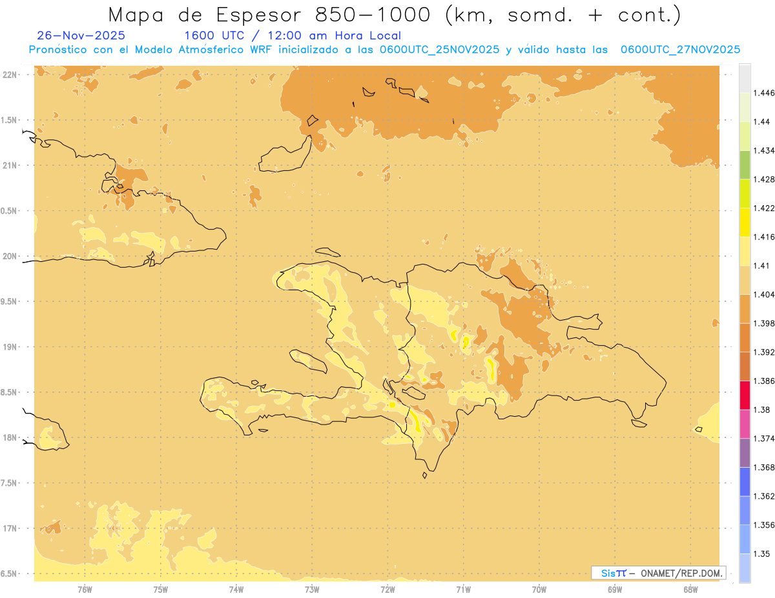The height and width of the screenshot is (598, 775).
Task: Click the colorbar value "1.404"
Action: (x=764, y=295)
